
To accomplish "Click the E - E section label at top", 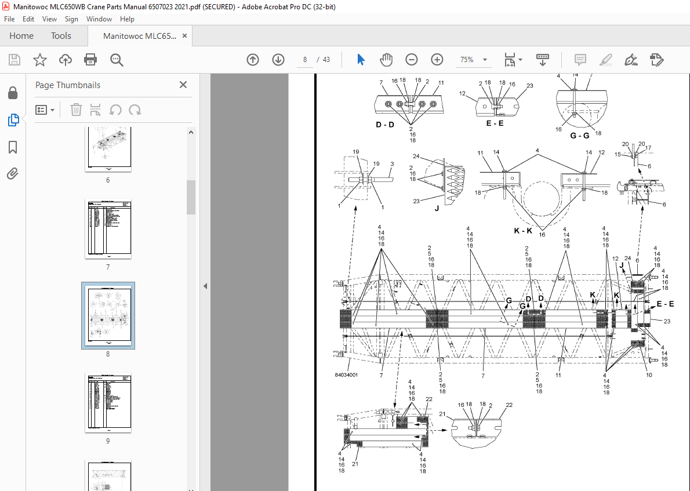I will (x=495, y=123).
